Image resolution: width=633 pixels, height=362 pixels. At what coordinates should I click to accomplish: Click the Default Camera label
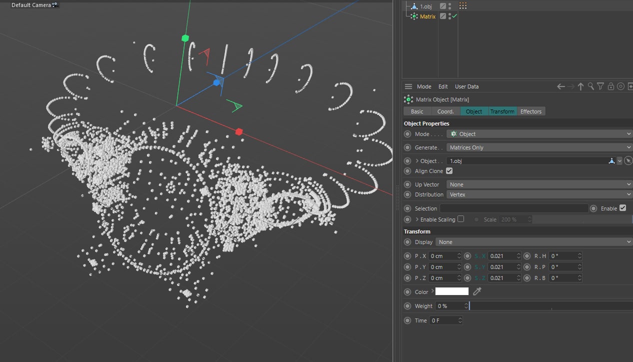[31, 5]
